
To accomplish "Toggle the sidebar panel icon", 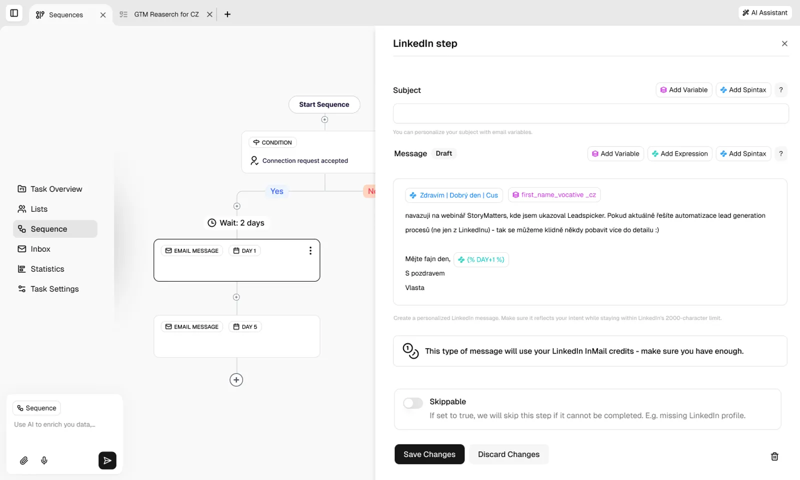I will (14, 13).
